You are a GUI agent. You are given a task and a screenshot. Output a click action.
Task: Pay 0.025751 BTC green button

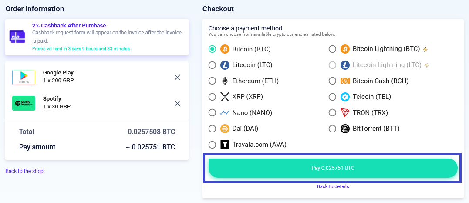point(333,168)
